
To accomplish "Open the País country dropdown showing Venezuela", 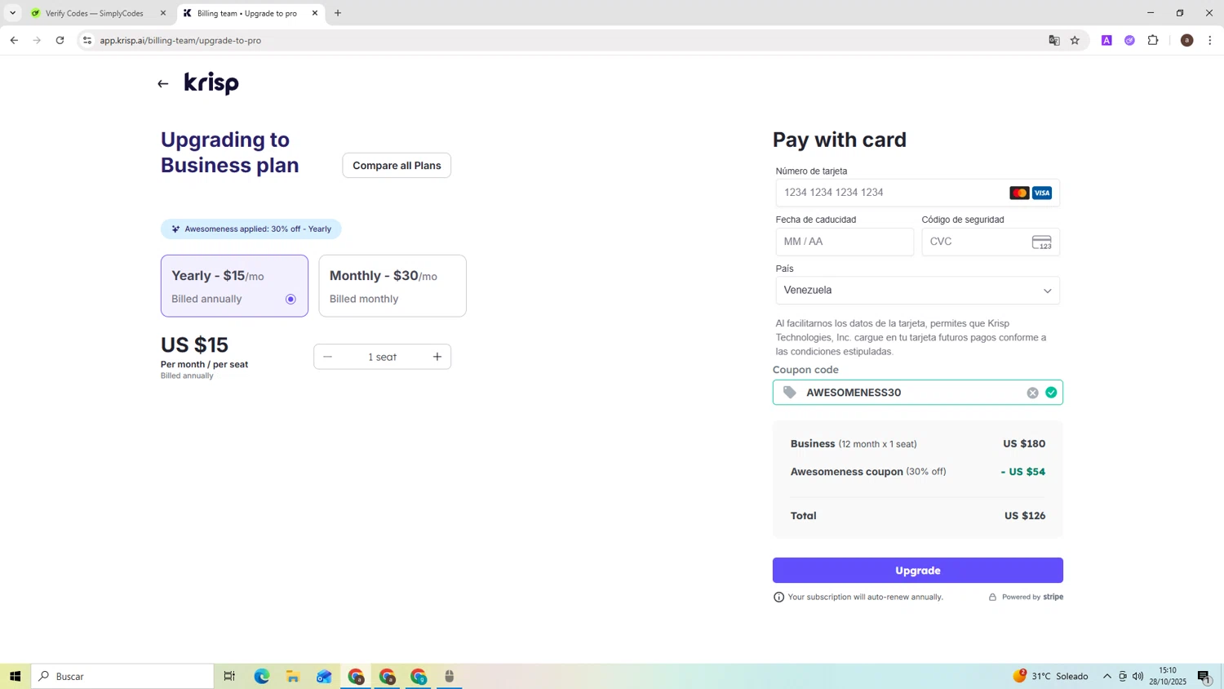I will point(918,291).
